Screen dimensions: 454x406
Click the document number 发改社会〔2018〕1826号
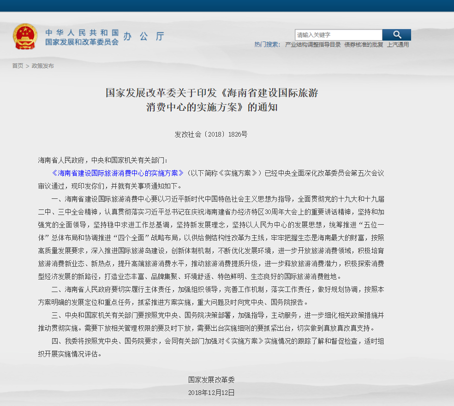tap(211, 134)
